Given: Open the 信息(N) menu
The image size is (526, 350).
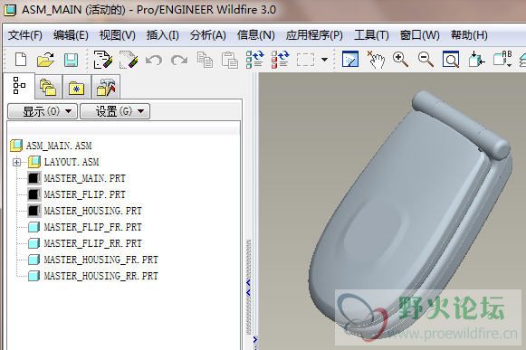Looking at the screenshot, I should point(256,35).
